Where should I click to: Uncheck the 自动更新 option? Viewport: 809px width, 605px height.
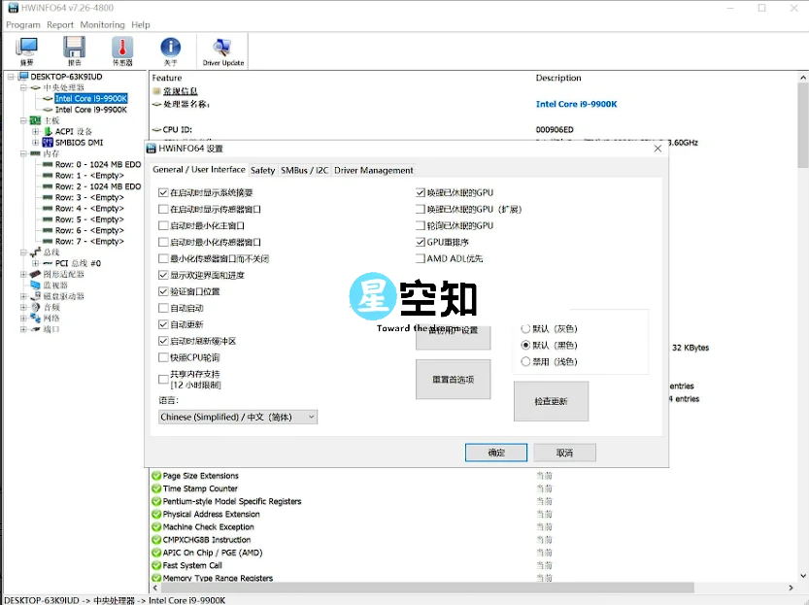163,324
